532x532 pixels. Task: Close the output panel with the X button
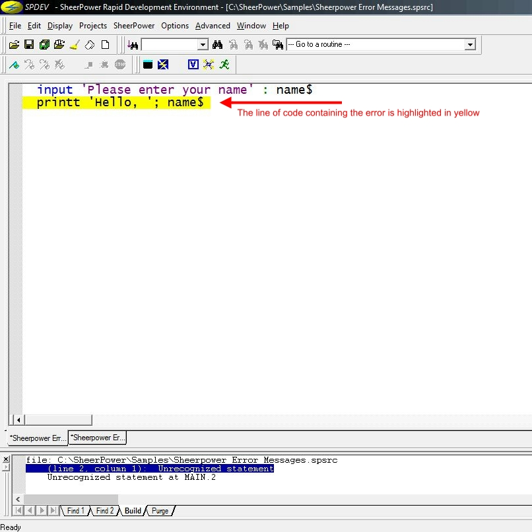[6, 459]
